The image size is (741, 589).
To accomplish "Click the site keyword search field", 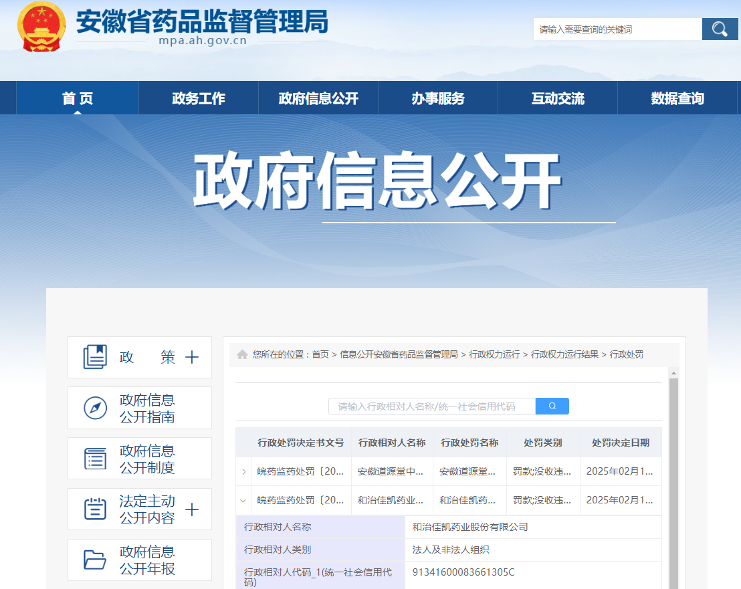I will coord(617,29).
